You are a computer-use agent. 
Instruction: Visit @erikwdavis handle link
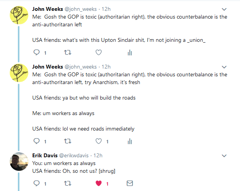tap(74, 155)
